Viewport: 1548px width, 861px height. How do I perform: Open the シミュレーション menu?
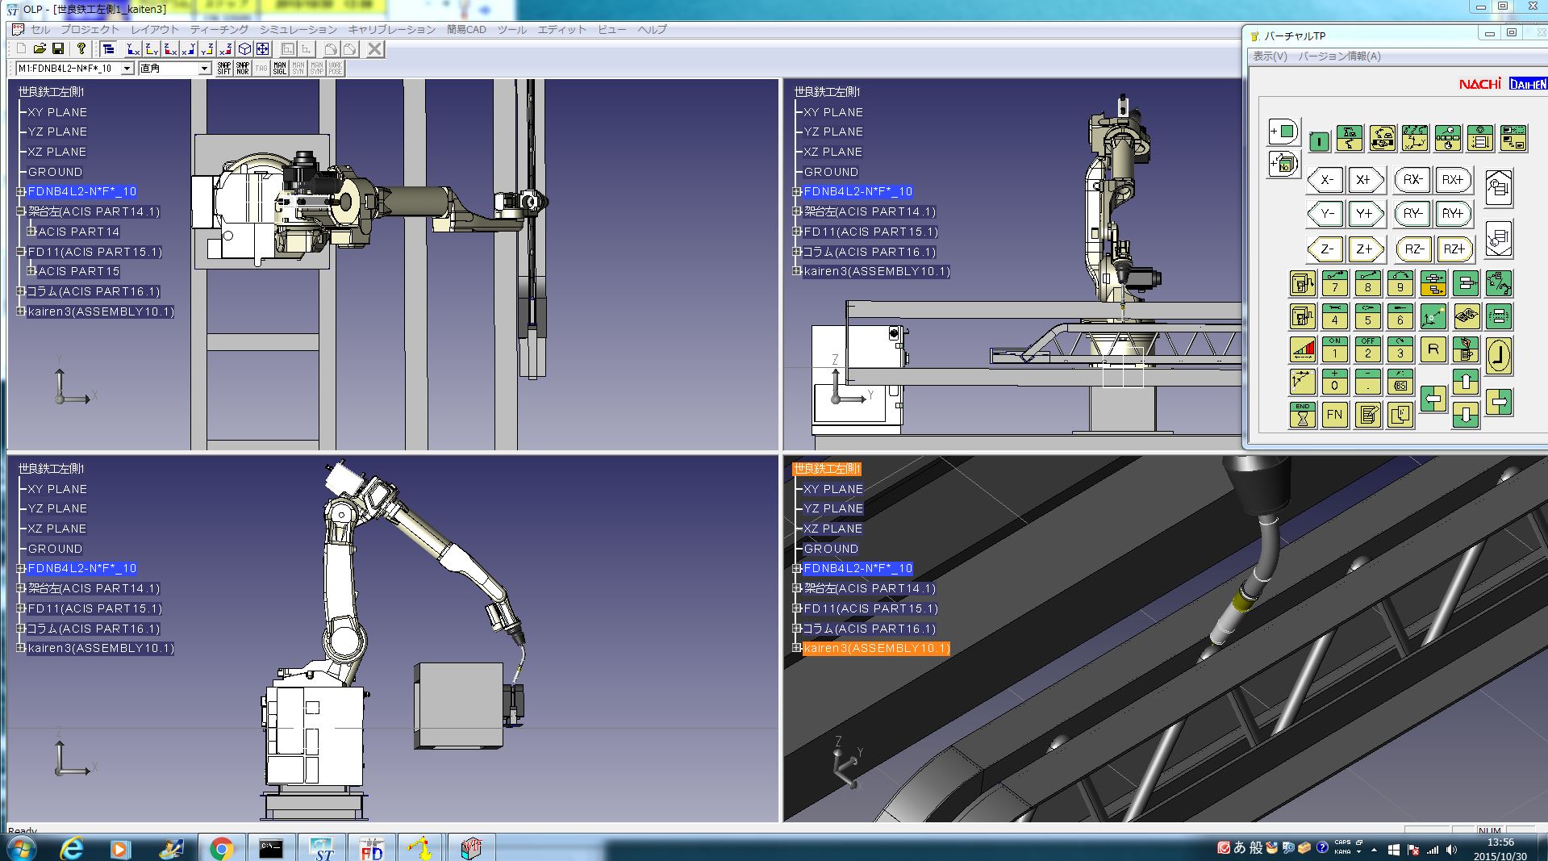pyautogui.click(x=298, y=30)
